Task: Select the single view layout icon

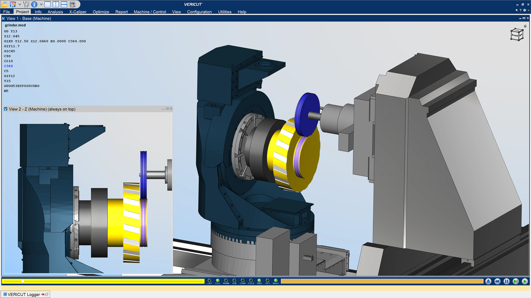Action: [x=48, y=4]
